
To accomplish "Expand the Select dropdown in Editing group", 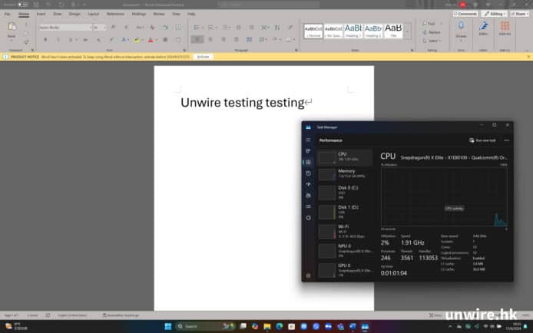I will (x=433, y=41).
